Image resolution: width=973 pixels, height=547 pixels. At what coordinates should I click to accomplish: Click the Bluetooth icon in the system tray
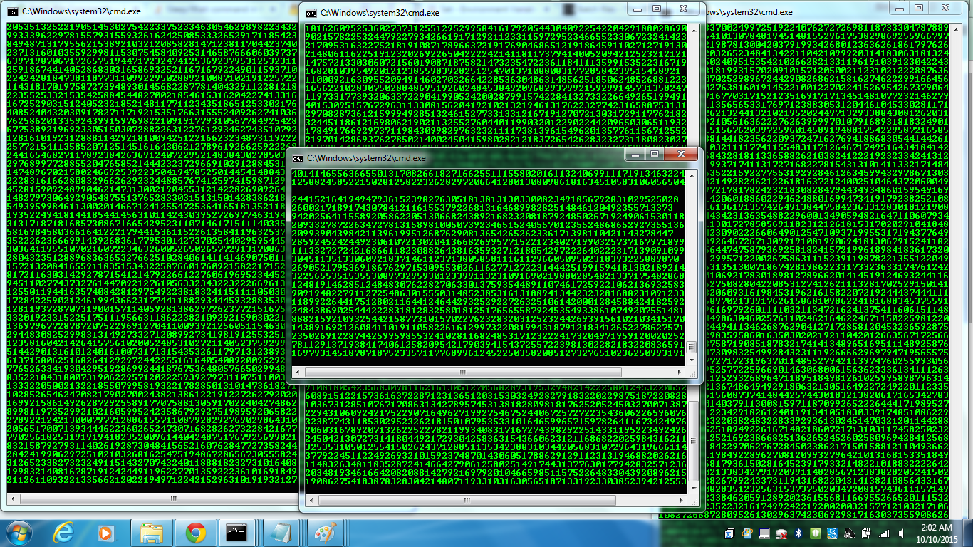(x=798, y=534)
